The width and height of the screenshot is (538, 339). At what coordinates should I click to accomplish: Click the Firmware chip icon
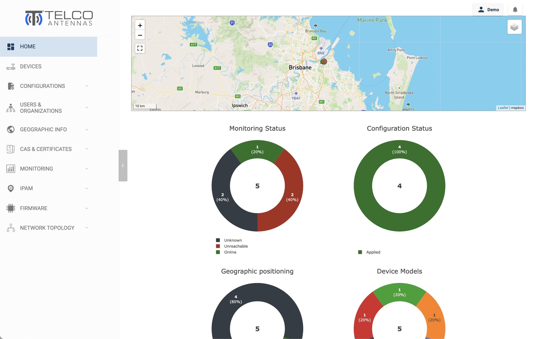click(11, 208)
